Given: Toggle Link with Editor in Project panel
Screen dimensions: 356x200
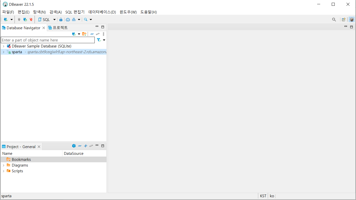Looking at the screenshot, I should (91, 146).
